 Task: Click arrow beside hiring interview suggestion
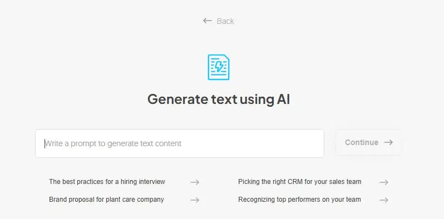pyautogui.click(x=195, y=182)
